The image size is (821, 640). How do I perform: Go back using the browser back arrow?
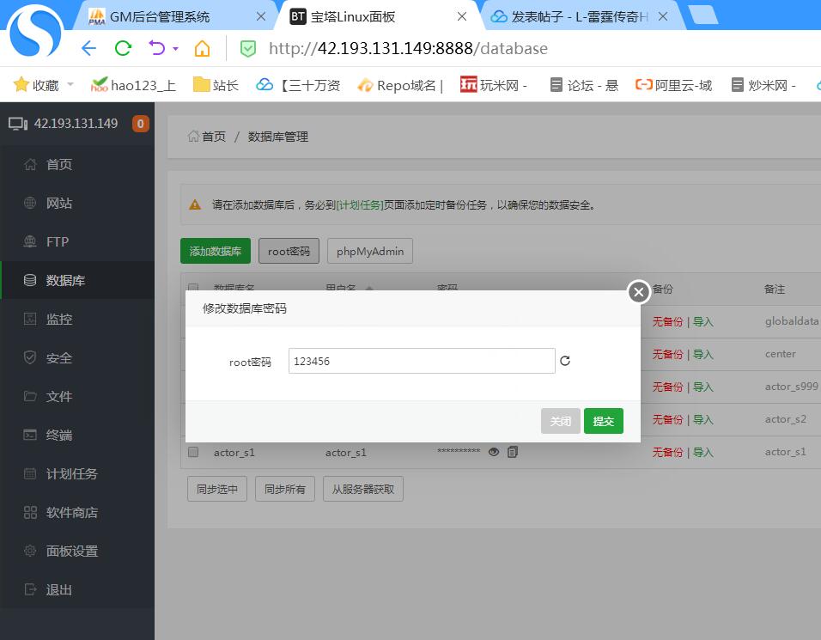[x=88, y=48]
